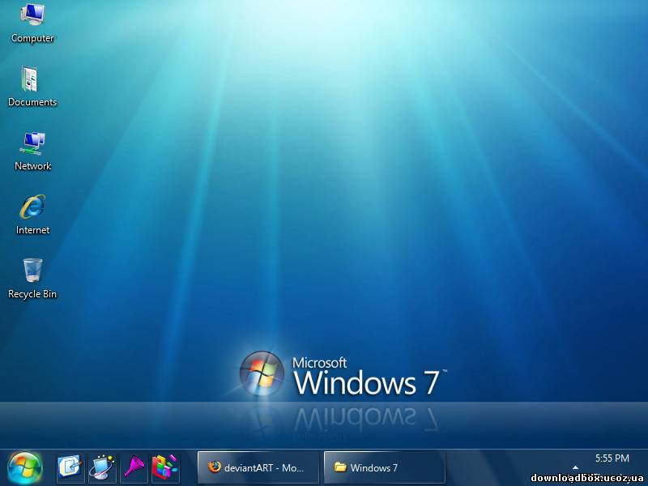Click the 5:55 PM taskbar clock
The height and width of the screenshot is (486, 648).
coord(612,458)
